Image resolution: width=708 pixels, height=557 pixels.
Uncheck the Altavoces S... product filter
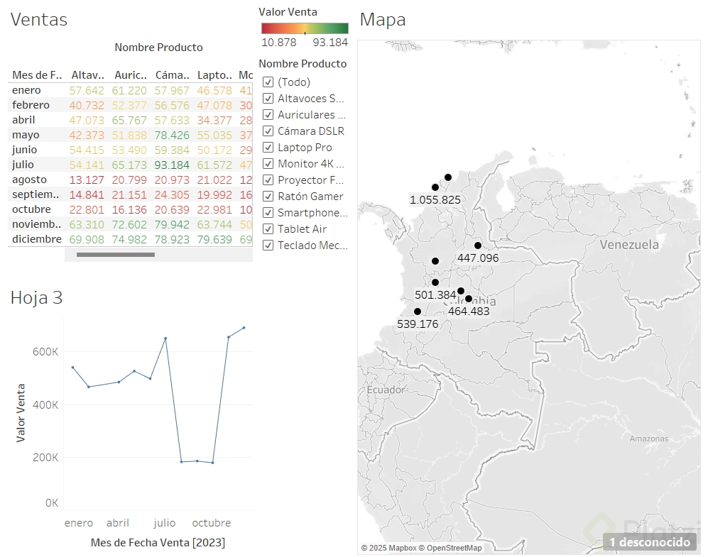(x=268, y=99)
